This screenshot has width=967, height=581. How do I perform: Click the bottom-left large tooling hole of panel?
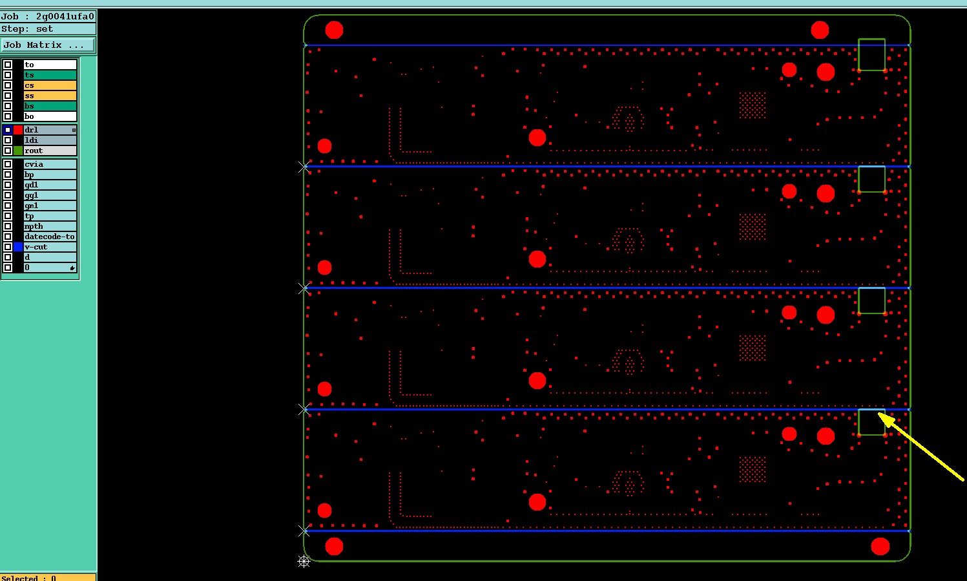click(334, 547)
